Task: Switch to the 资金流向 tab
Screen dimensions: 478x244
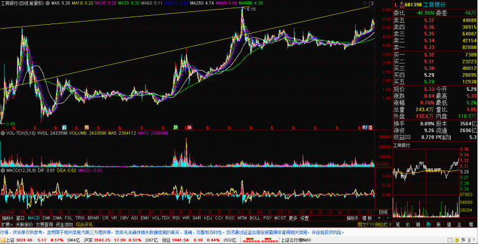Action: click(64, 224)
